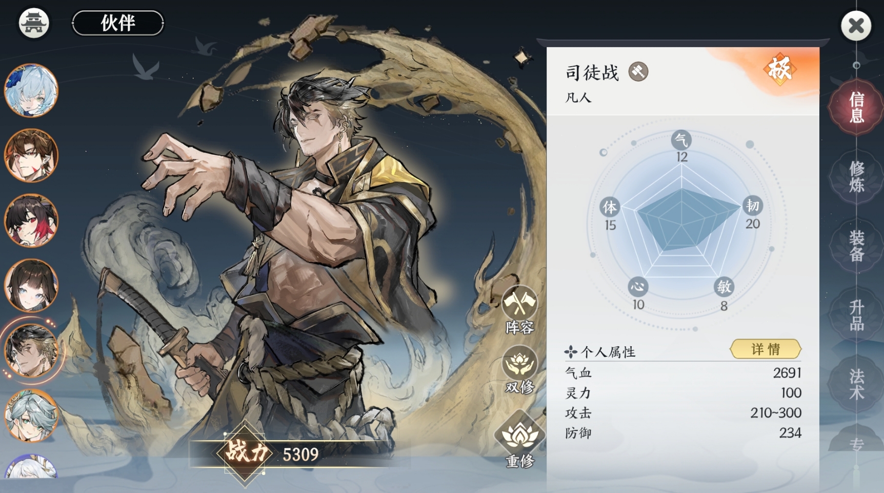The width and height of the screenshot is (884, 493).
Task: Switch to the 信息 tab
Action: point(856,107)
